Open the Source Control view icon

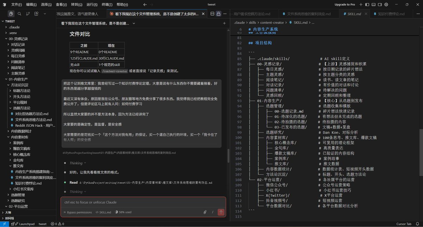(28, 14)
